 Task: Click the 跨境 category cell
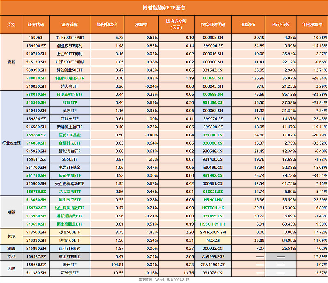[x=11, y=236]
